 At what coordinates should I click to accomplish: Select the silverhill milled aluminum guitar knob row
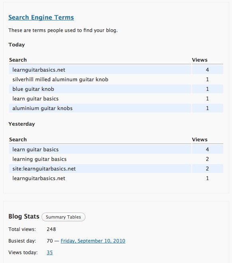coord(116,79)
